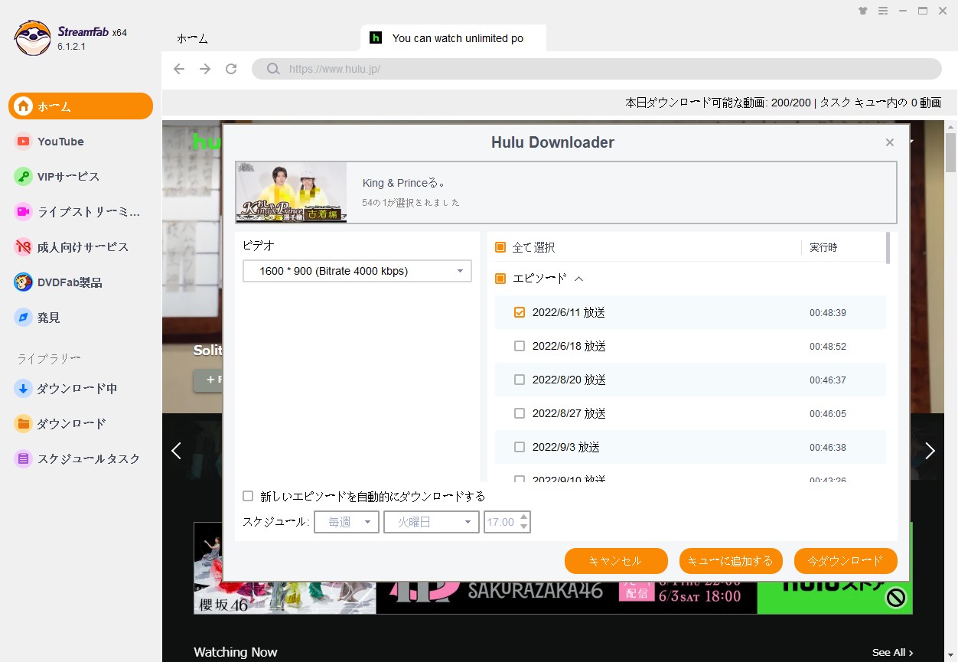Image resolution: width=958 pixels, height=662 pixels.
Task: Open the title bar hamburger menu
Action: coord(883,11)
